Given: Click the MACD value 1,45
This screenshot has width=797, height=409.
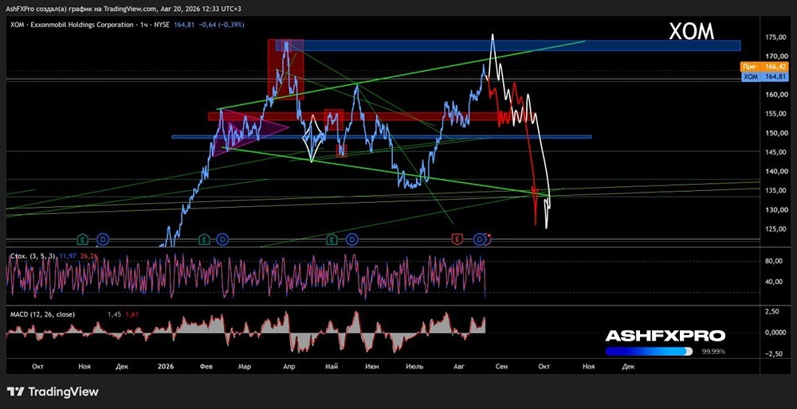Looking at the screenshot, I should tap(113, 314).
